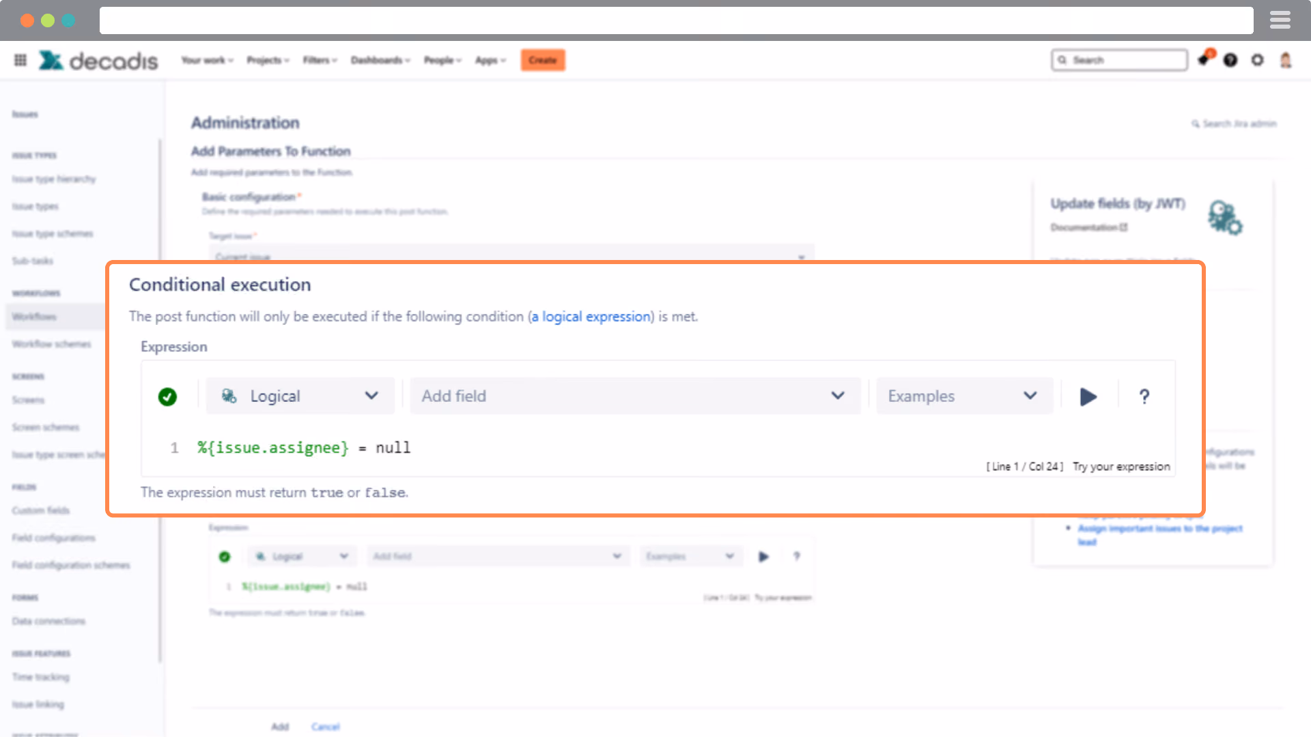Click the Issues sidebar heading
This screenshot has height=737, width=1311.
[25, 115]
